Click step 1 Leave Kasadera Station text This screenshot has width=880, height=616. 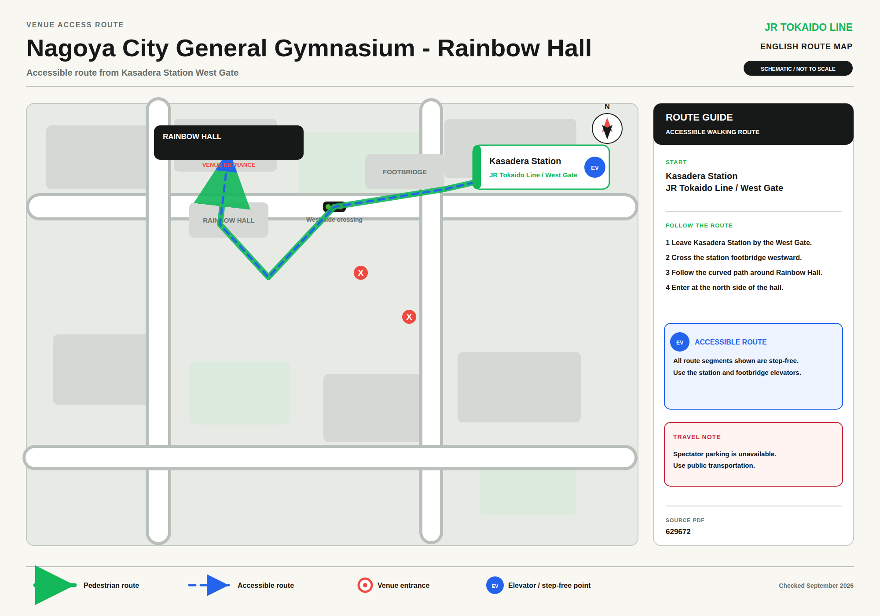739,242
